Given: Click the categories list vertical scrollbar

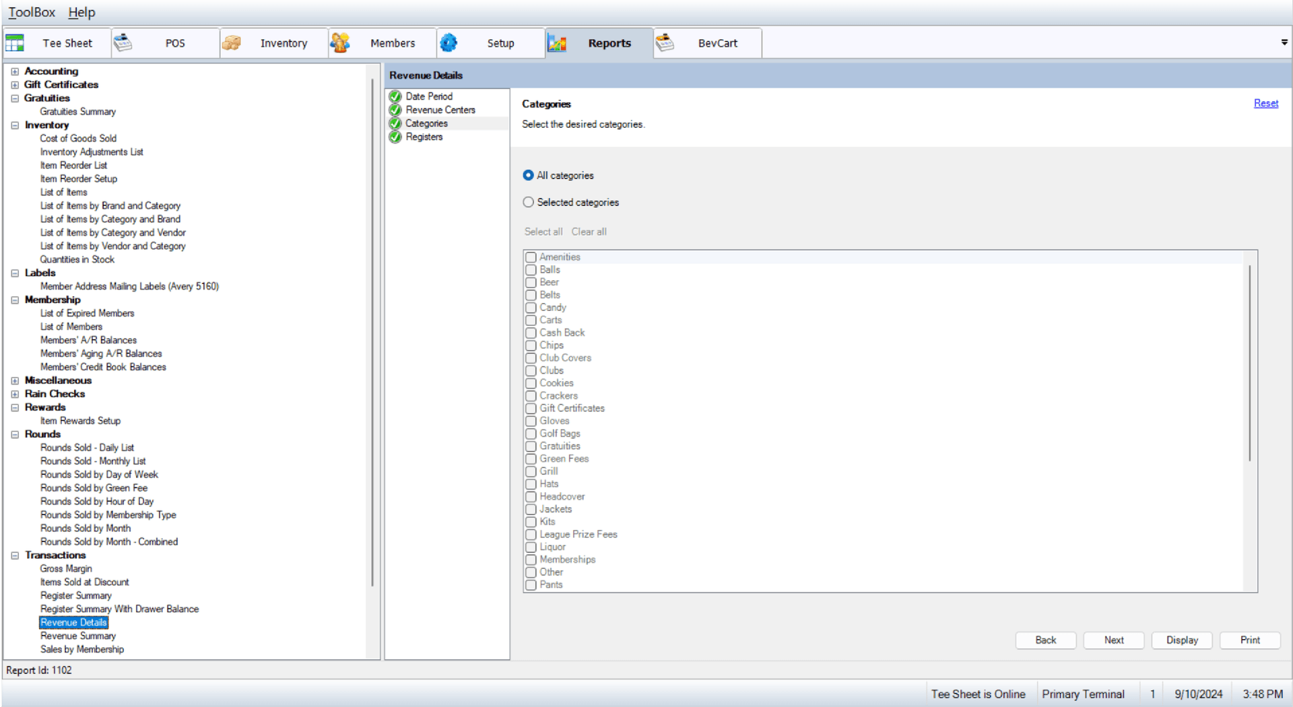Looking at the screenshot, I should tap(1250, 364).
